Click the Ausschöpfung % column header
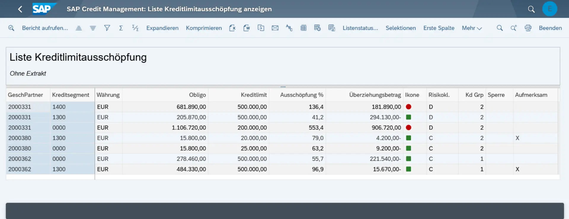 (302, 95)
